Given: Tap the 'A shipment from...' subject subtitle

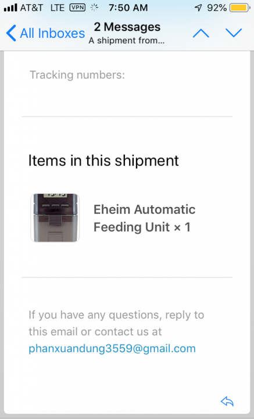Looking at the screenshot, I should pyautogui.click(x=127, y=41).
